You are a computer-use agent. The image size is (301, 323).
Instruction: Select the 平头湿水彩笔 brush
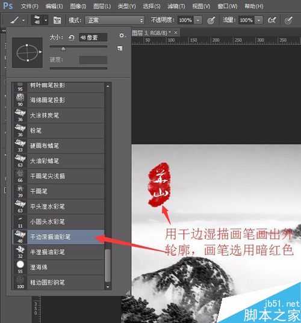tap(58, 206)
